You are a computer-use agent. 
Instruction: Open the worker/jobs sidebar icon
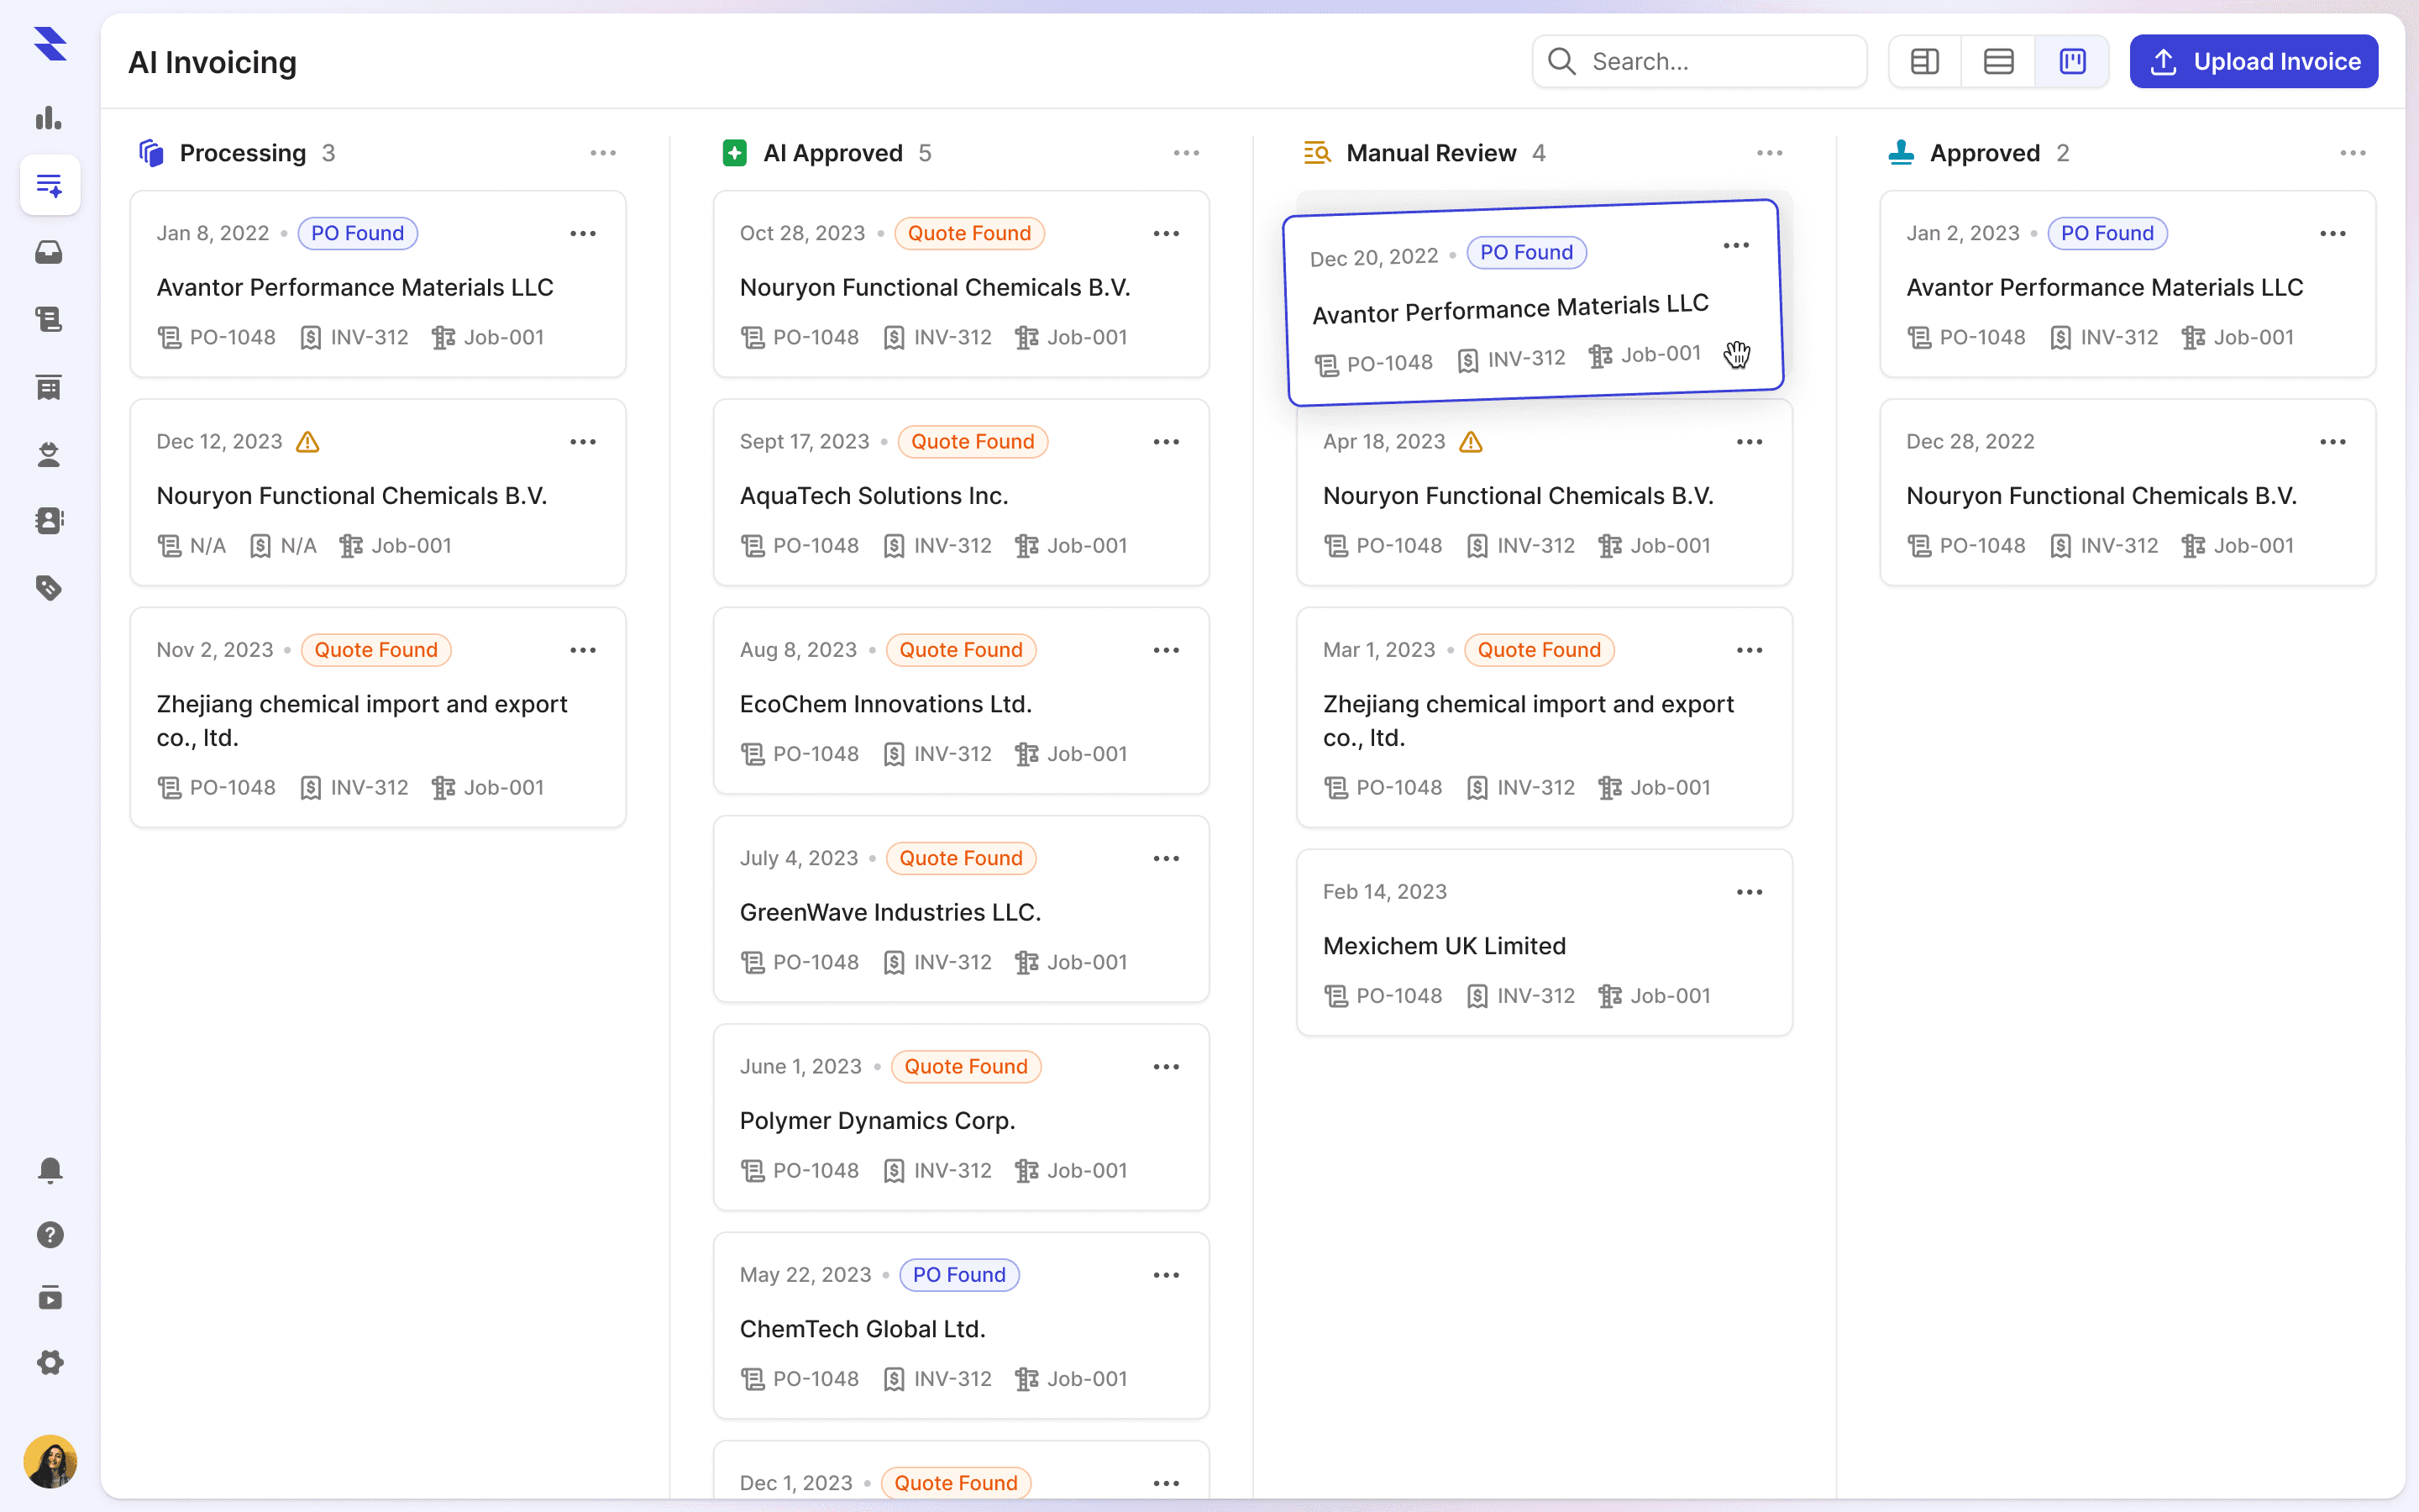49,454
